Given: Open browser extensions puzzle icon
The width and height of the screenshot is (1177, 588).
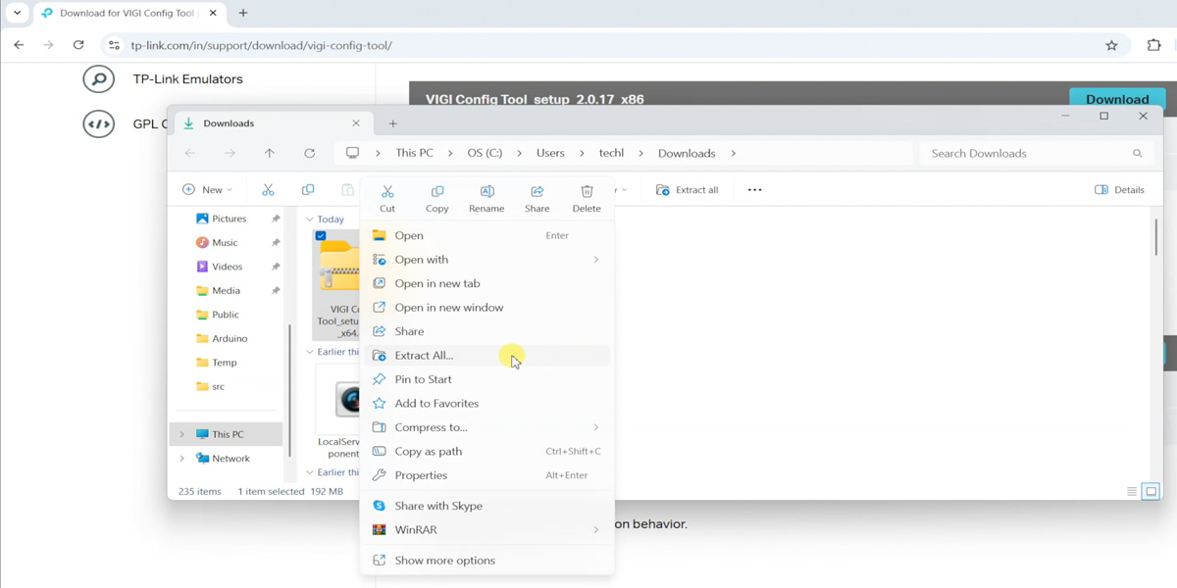Looking at the screenshot, I should click(x=1153, y=45).
